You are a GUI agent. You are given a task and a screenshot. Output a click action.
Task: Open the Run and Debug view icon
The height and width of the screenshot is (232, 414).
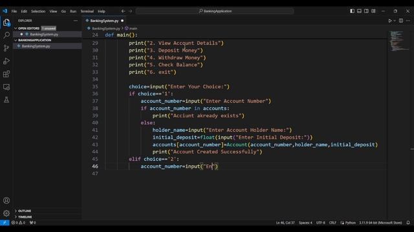tap(6, 61)
